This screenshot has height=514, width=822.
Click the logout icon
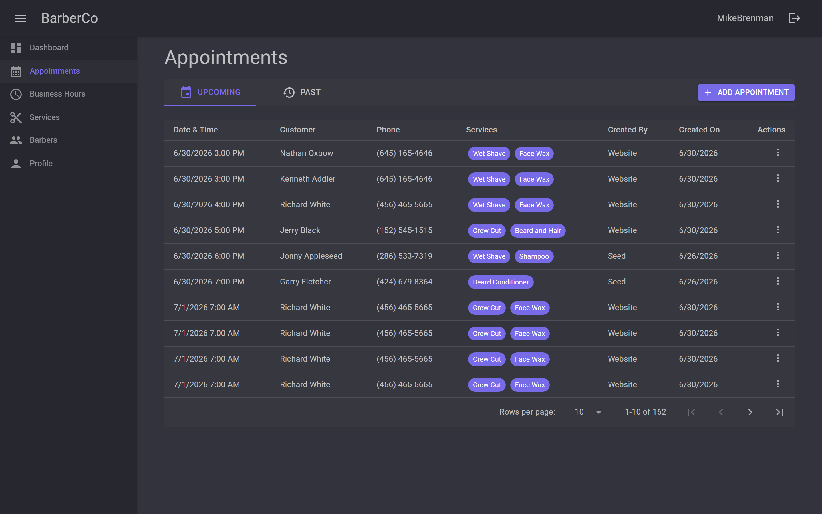pos(794,18)
